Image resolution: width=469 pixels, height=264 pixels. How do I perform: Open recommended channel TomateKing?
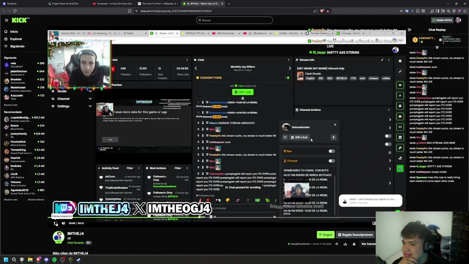click(24, 151)
